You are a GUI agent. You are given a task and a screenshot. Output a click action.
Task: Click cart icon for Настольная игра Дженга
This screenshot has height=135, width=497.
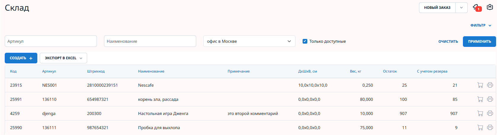coord(480,113)
